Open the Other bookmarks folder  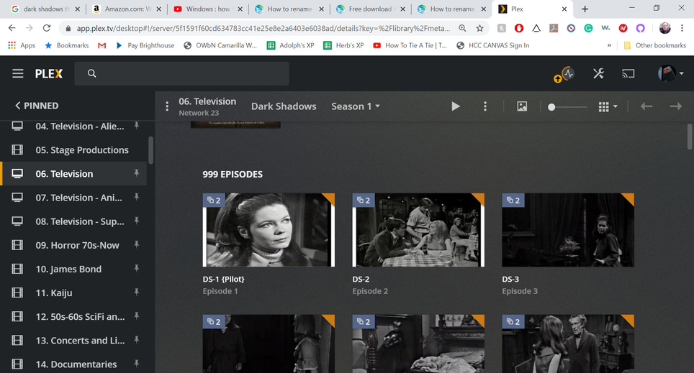pos(654,45)
